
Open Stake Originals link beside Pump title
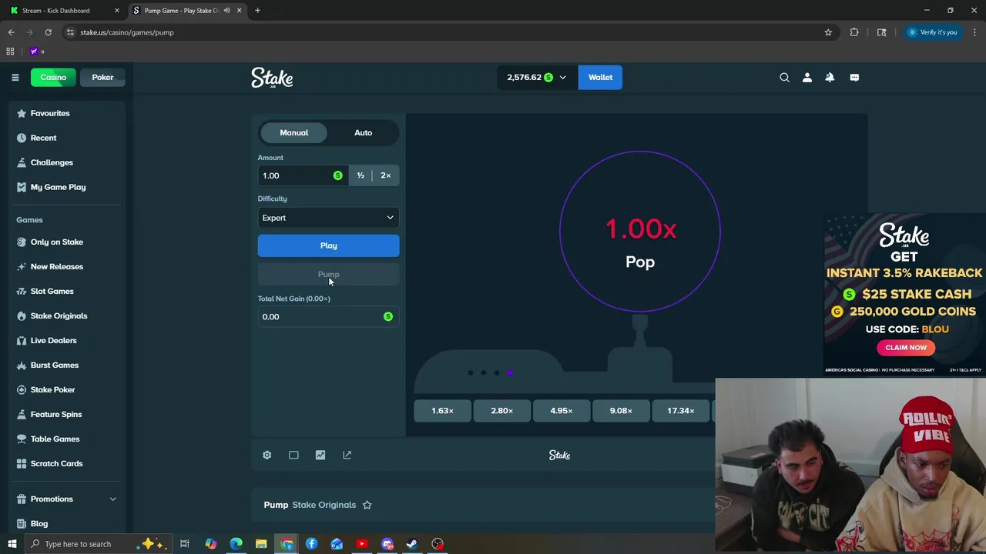coord(324,505)
